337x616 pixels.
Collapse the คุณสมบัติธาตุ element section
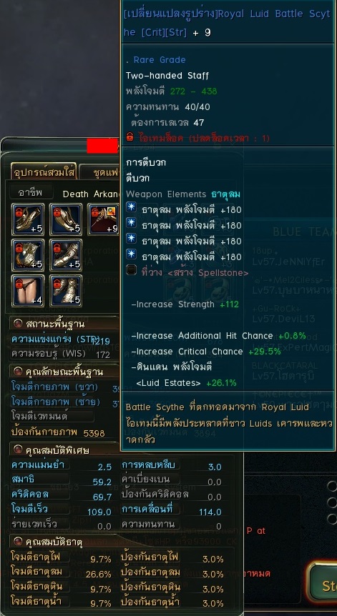[18, 542]
